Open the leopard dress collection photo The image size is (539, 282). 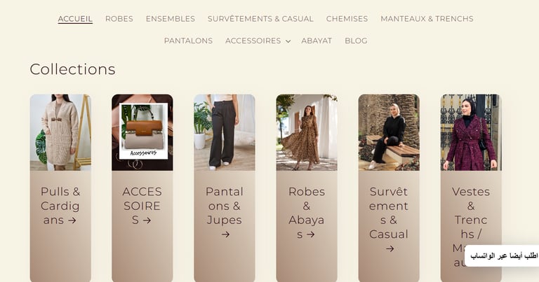point(307,132)
